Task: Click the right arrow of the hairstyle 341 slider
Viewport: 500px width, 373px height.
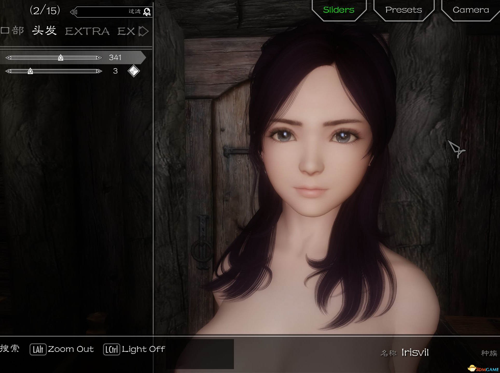Action: click(99, 58)
